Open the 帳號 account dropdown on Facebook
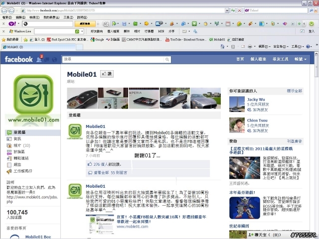The image size is (319, 239). coord(301,59)
